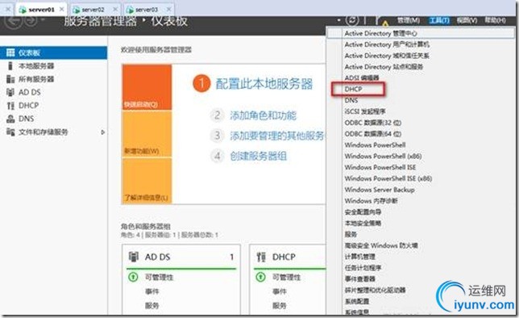Select Active Directory 域和信任关系 menu entry

click(x=421, y=56)
